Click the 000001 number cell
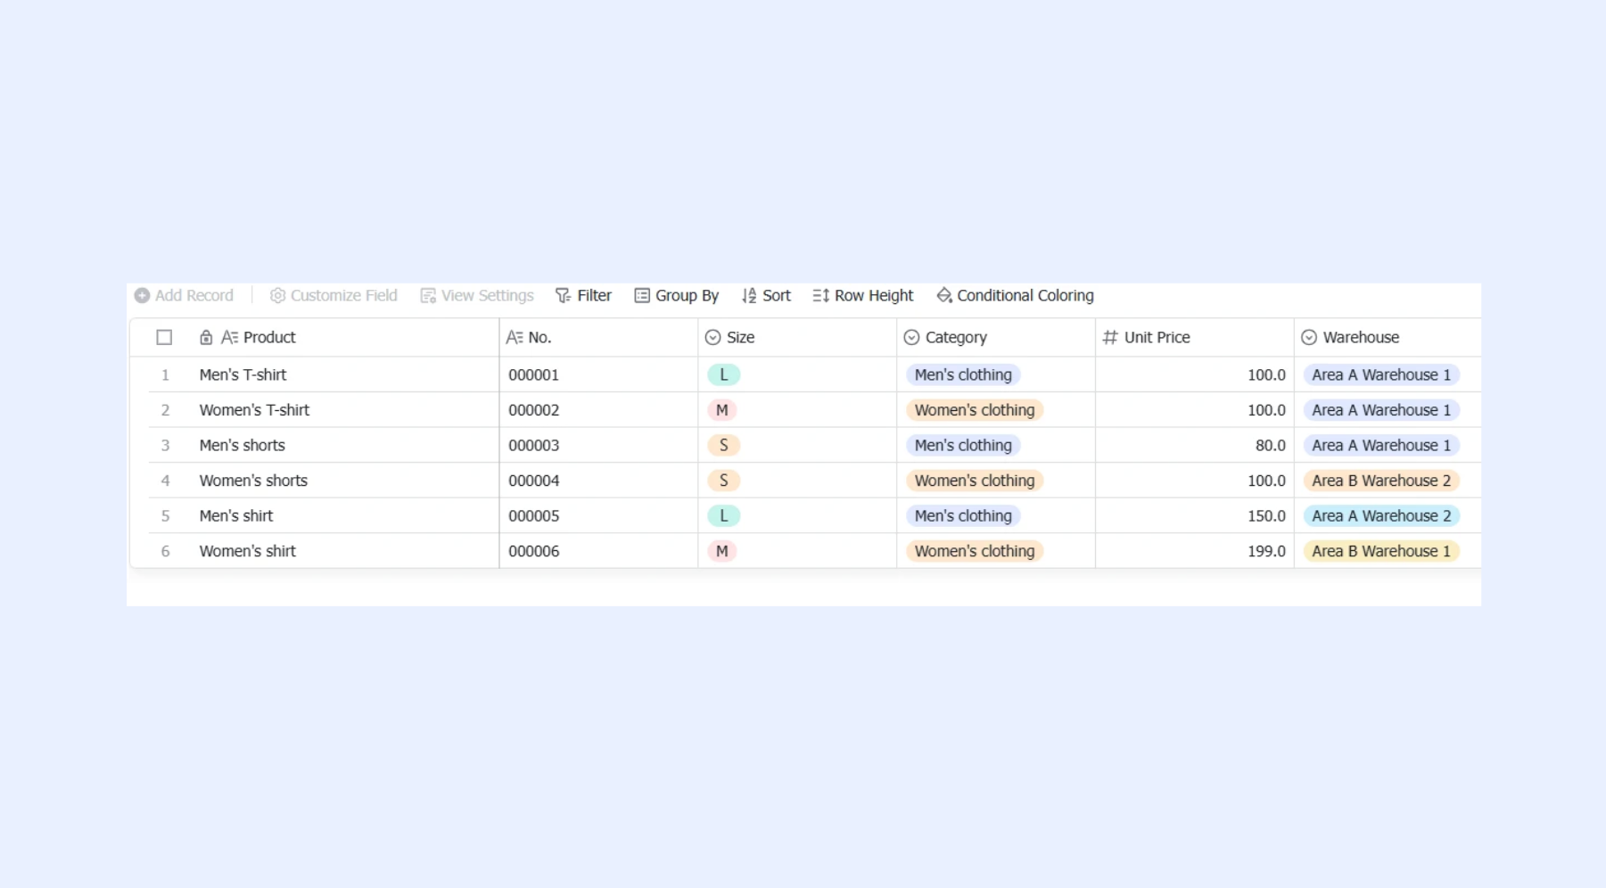The width and height of the screenshot is (1606, 888). 598,374
